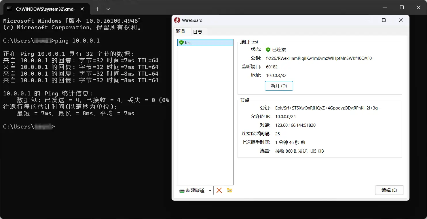Select the test tunnel in the list

click(x=205, y=43)
